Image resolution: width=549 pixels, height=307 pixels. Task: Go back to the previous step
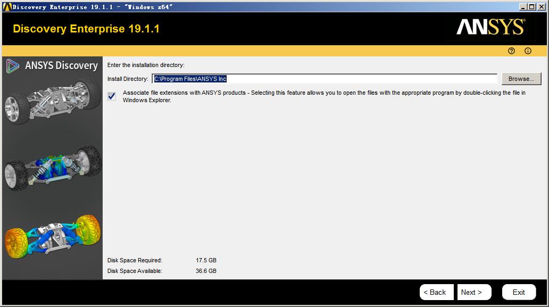click(436, 292)
